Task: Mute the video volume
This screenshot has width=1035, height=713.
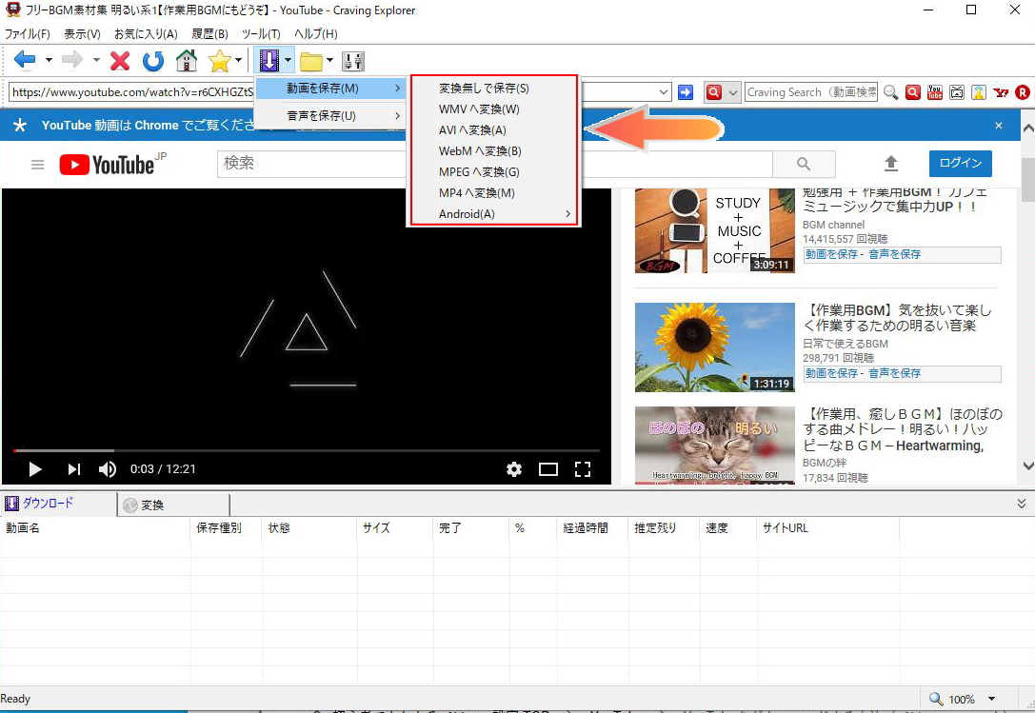Action: (107, 469)
